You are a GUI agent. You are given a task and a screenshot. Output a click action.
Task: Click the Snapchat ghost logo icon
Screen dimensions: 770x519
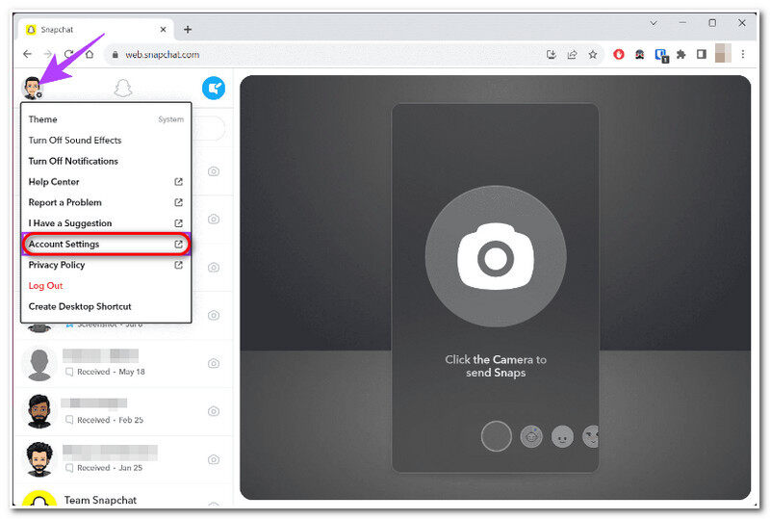point(123,88)
